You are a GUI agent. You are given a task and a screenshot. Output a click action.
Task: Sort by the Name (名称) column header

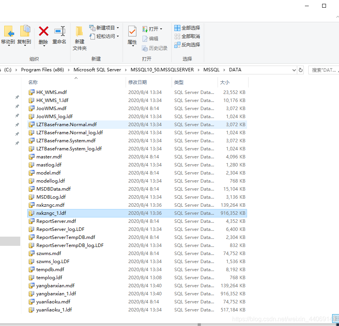click(x=33, y=82)
